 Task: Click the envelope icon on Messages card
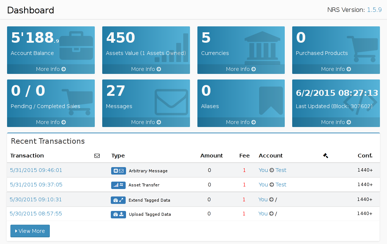171,102
